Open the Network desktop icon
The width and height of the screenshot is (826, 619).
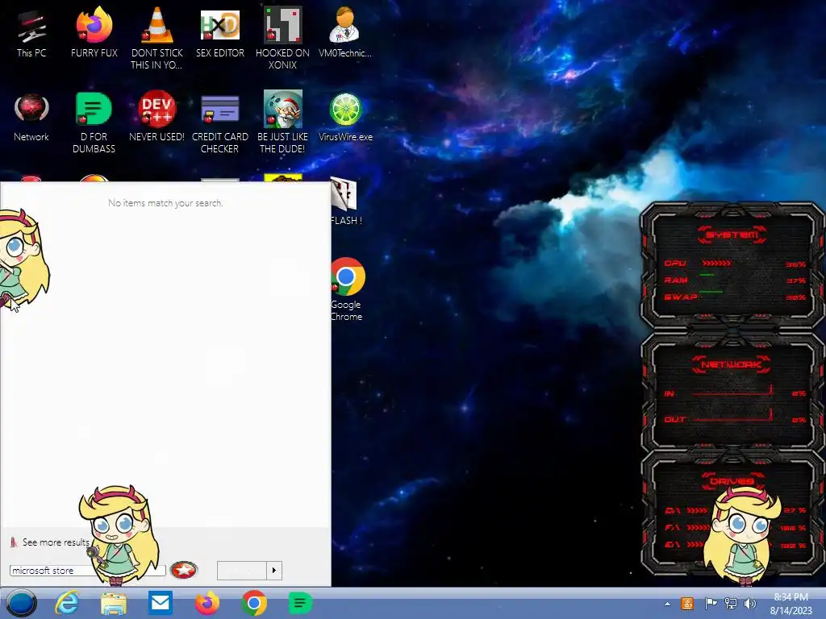point(31,117)
